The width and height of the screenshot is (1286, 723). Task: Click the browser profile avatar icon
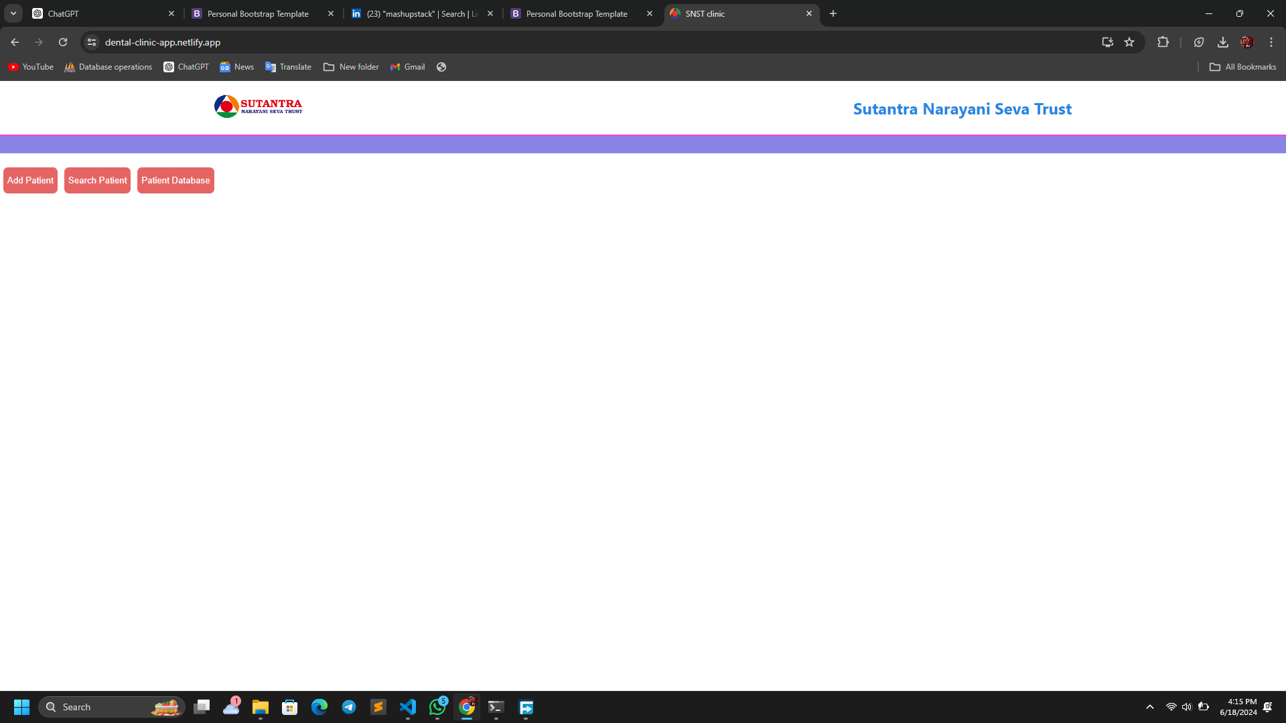click(1246, 42)
